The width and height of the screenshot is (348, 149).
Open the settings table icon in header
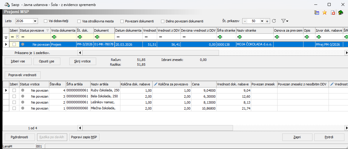tap(317, 12)
